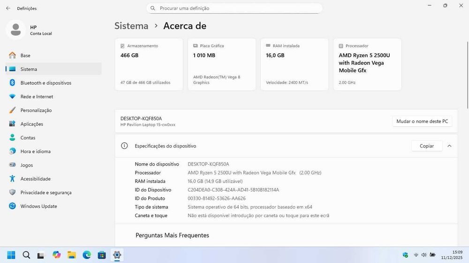The width and height of the screenshot is (469, 263).
Task: Click the Windows Update sync icon
Action: coord(12,206)
